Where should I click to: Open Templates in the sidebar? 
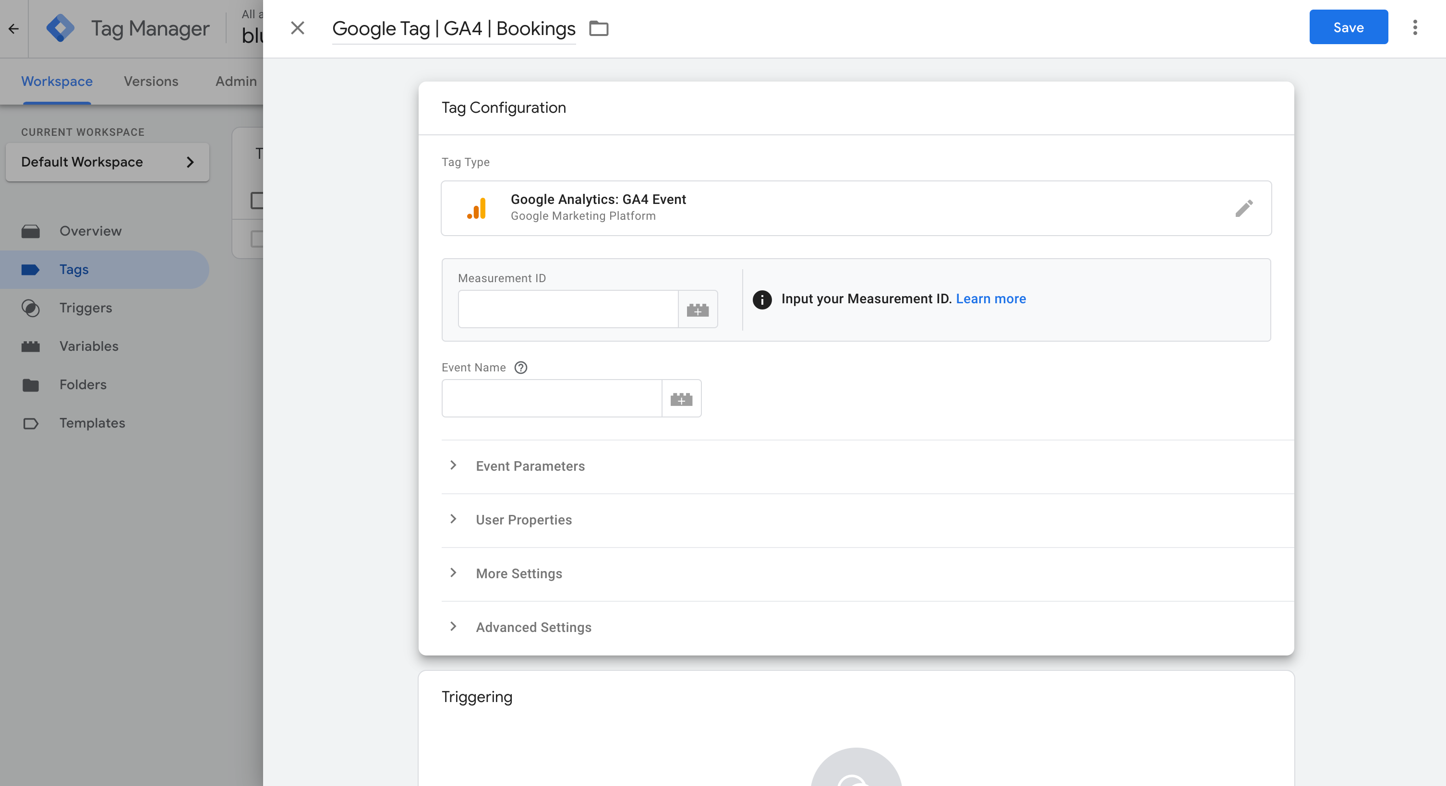pyautogui.click(x=104, y=423)
